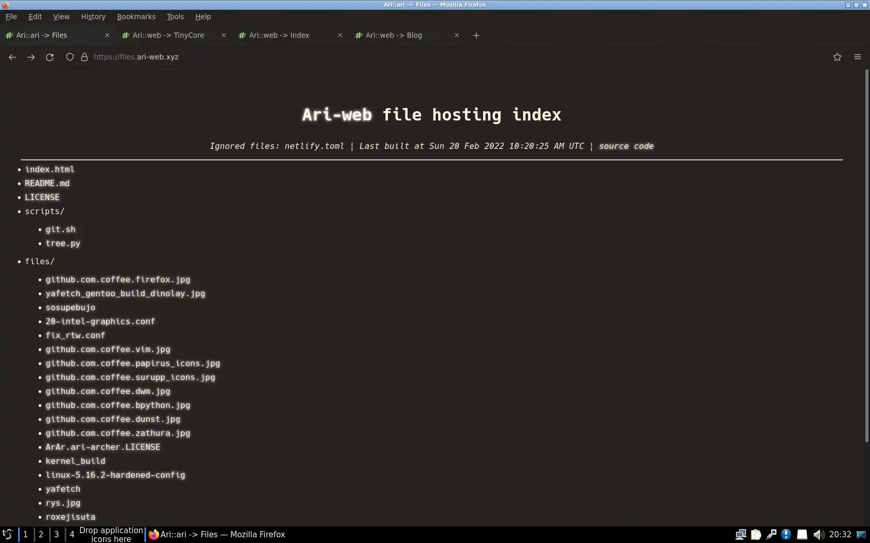The height and width of the screenshot is (543, 870).
Task: Close the Ari::web -> TinyCore tab
Action: click(x=224, y=35)
